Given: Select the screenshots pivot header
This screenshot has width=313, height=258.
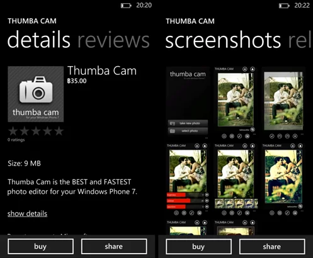Looking at the screenshot, I should tap(223, 40).
